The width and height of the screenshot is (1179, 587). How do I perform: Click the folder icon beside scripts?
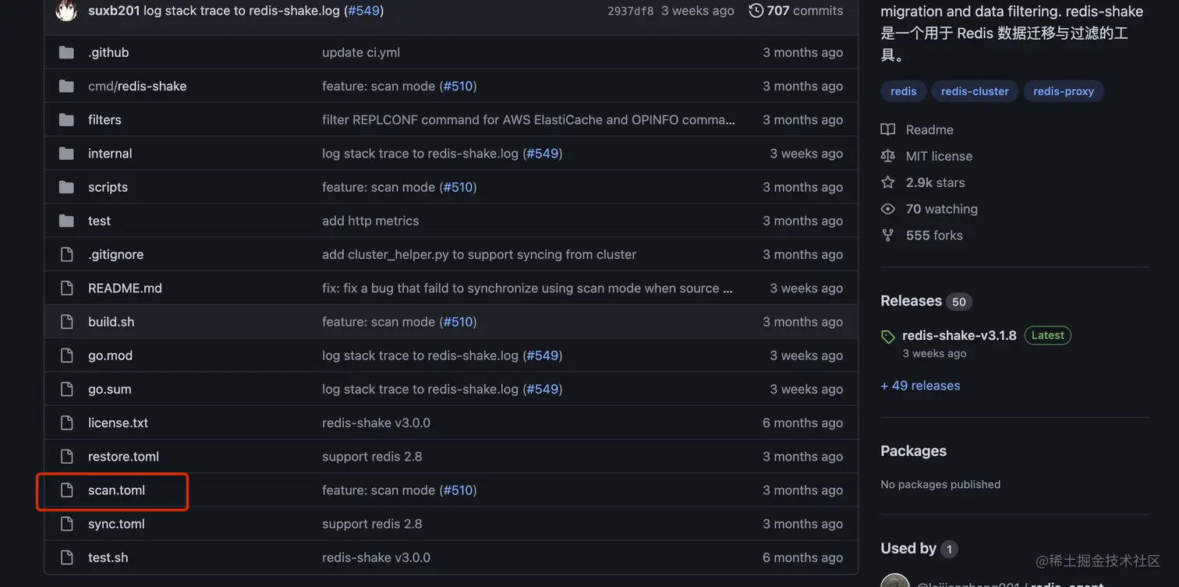coord(66,187)
